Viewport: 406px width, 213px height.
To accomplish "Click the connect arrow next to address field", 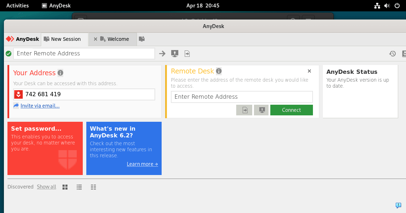I will (x=162, y=53).
